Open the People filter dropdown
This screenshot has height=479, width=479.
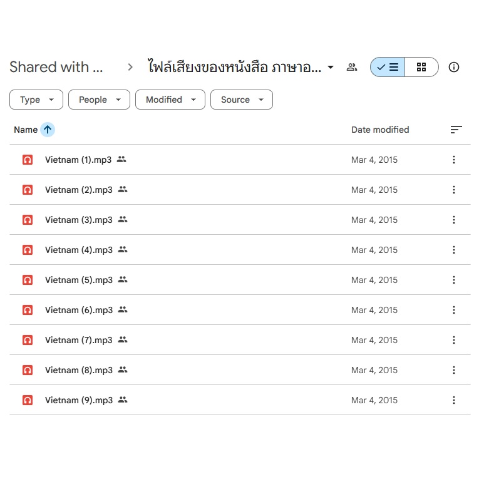pyautogui.click(x=99, y=100)
